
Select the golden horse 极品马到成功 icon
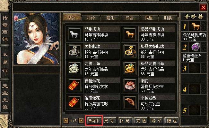pyautogui.click(x=130, y=34)
